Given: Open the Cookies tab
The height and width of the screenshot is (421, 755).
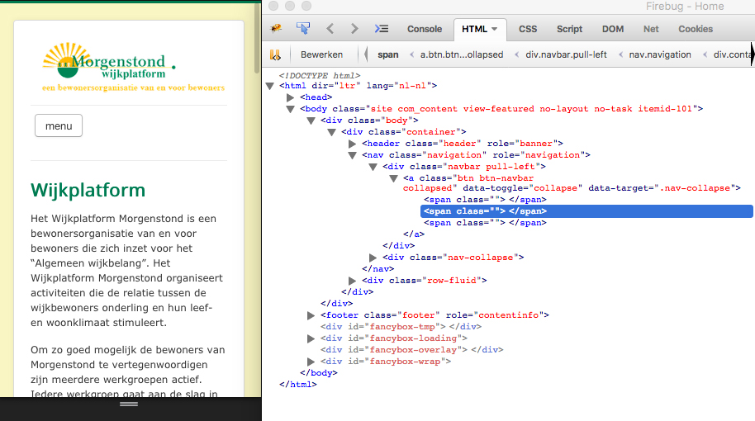Looking at the screenshot, I should click(696, 29).
